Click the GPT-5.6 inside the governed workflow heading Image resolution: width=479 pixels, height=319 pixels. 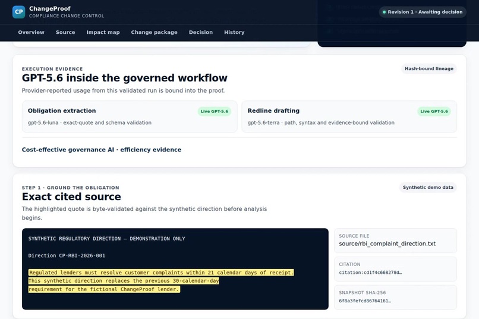pos(125,78)
